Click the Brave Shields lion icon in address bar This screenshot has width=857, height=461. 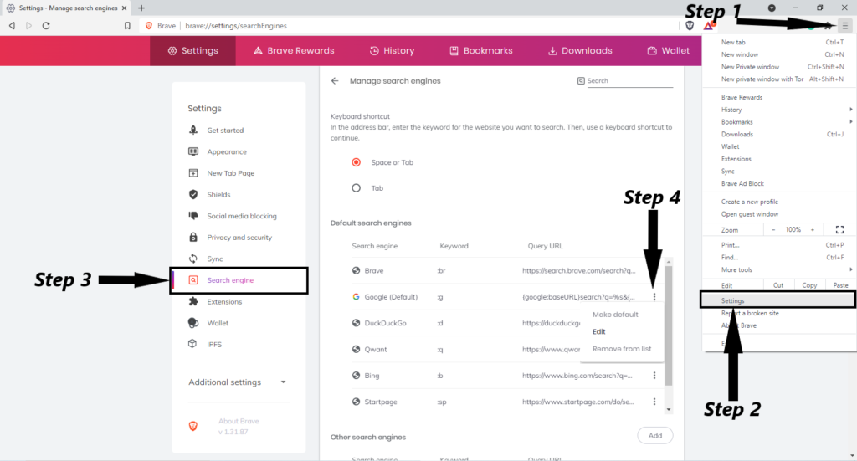pos(690,26)
